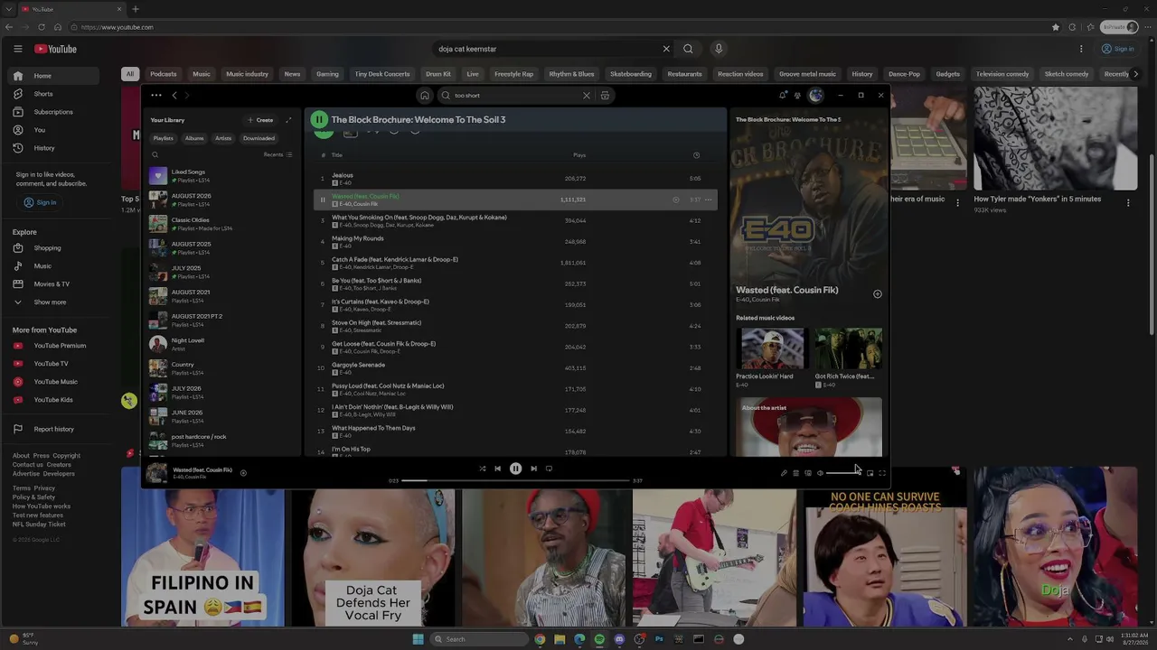Open the Spotify three-dot app menu

(x=156, y=96)
